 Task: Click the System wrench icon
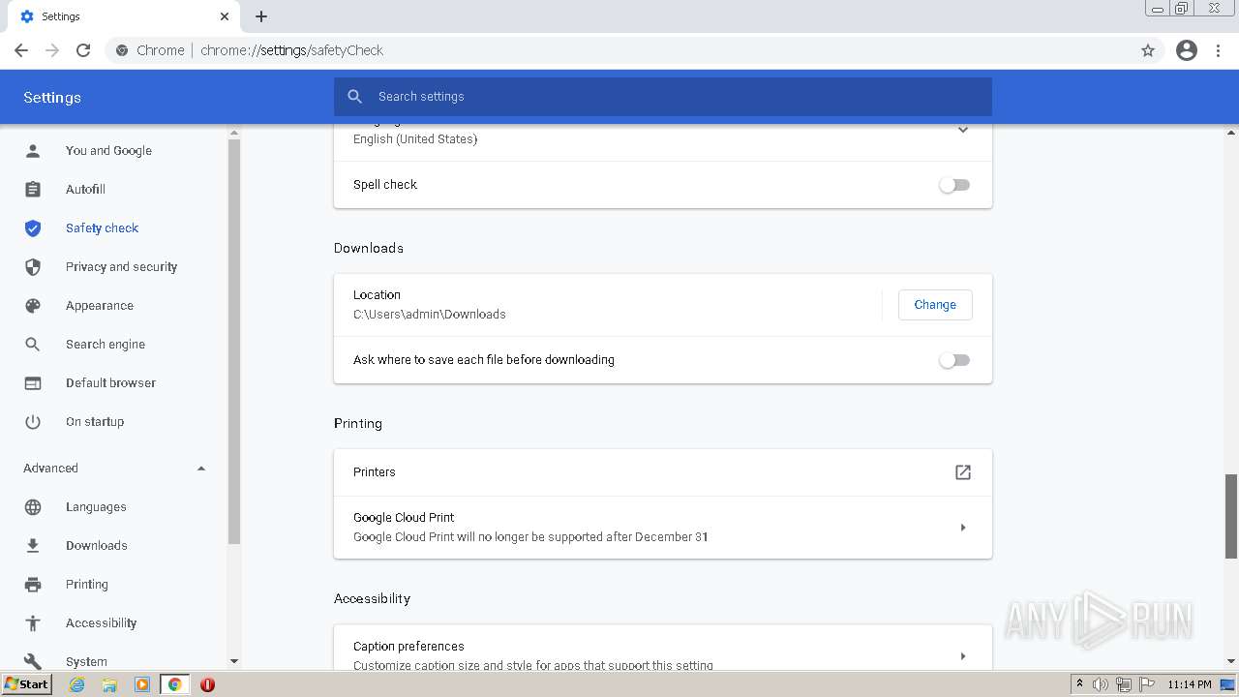tap(33, 661)
